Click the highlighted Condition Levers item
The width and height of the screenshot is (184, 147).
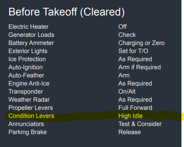coord(31,116)
